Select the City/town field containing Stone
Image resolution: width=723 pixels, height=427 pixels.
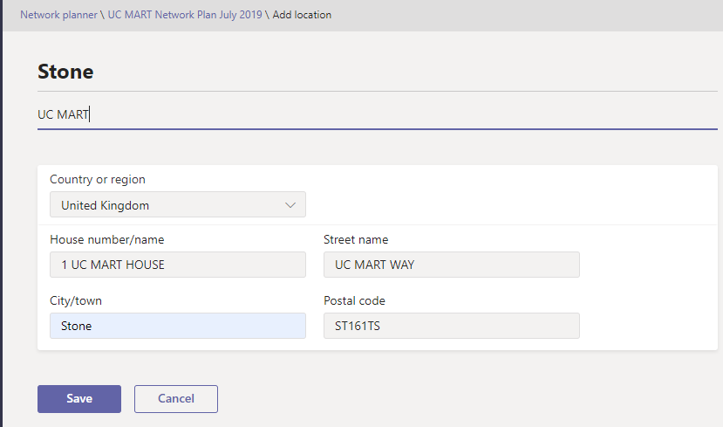pyautogui.click(x=177, y=326)
